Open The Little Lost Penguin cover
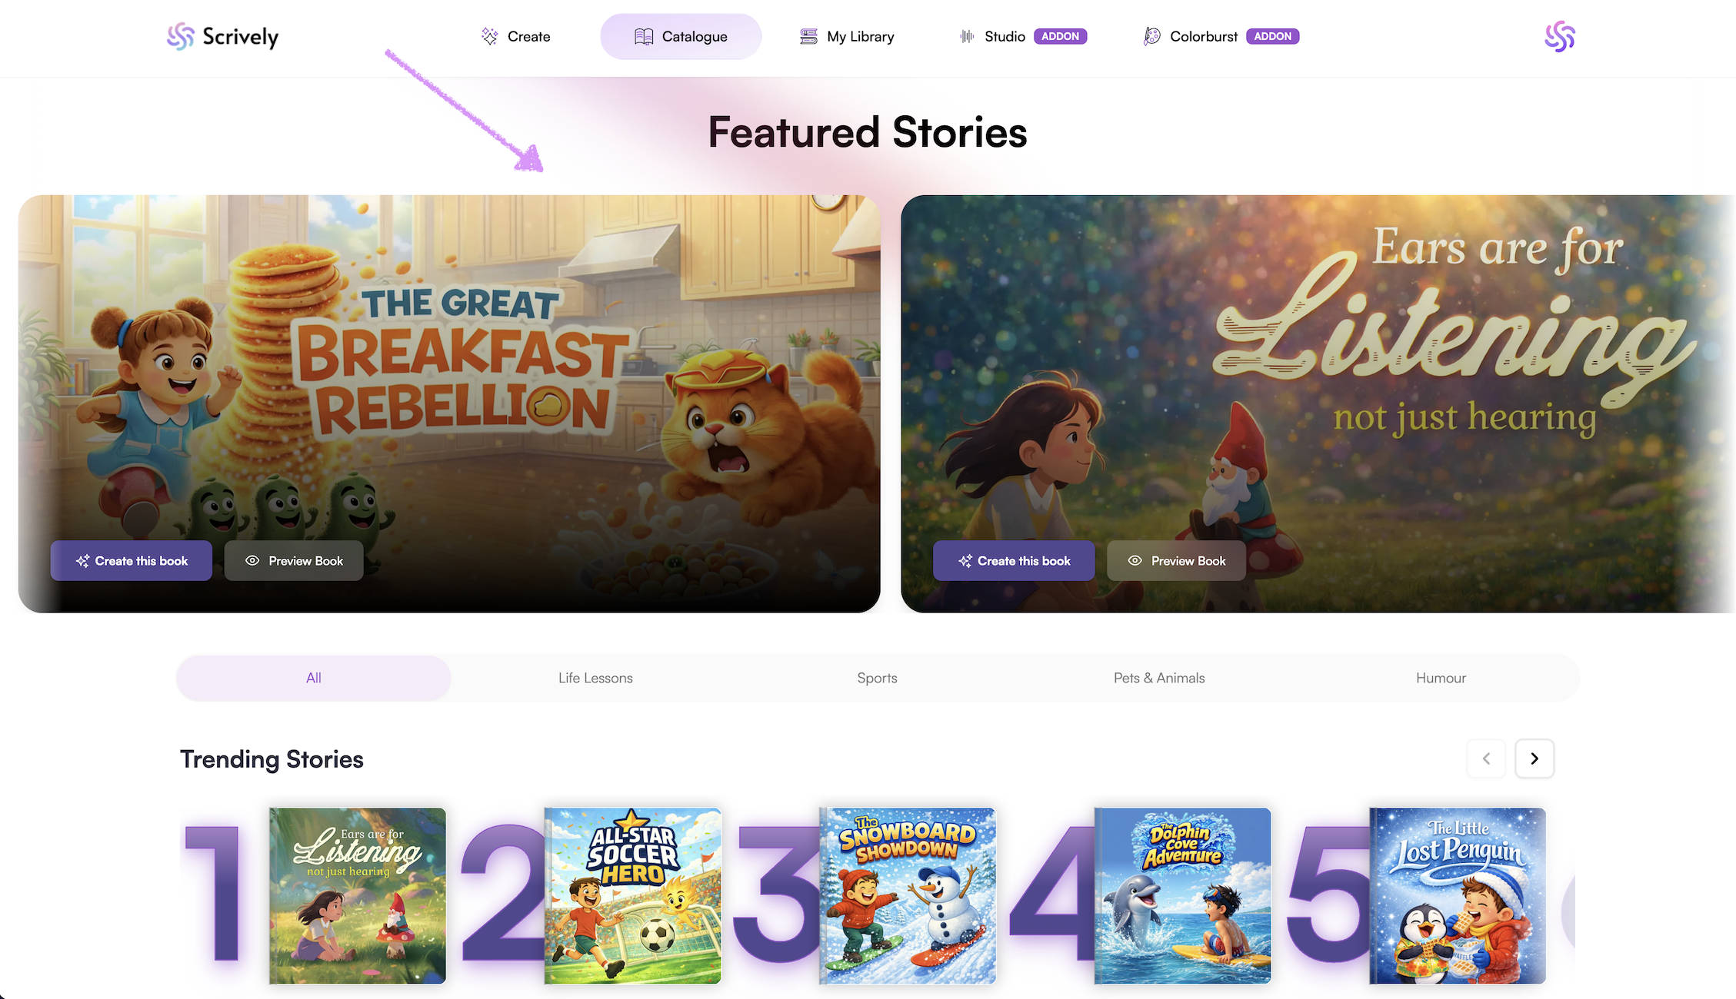Viewport: 1736px width, 999px height. [1457, 895]
